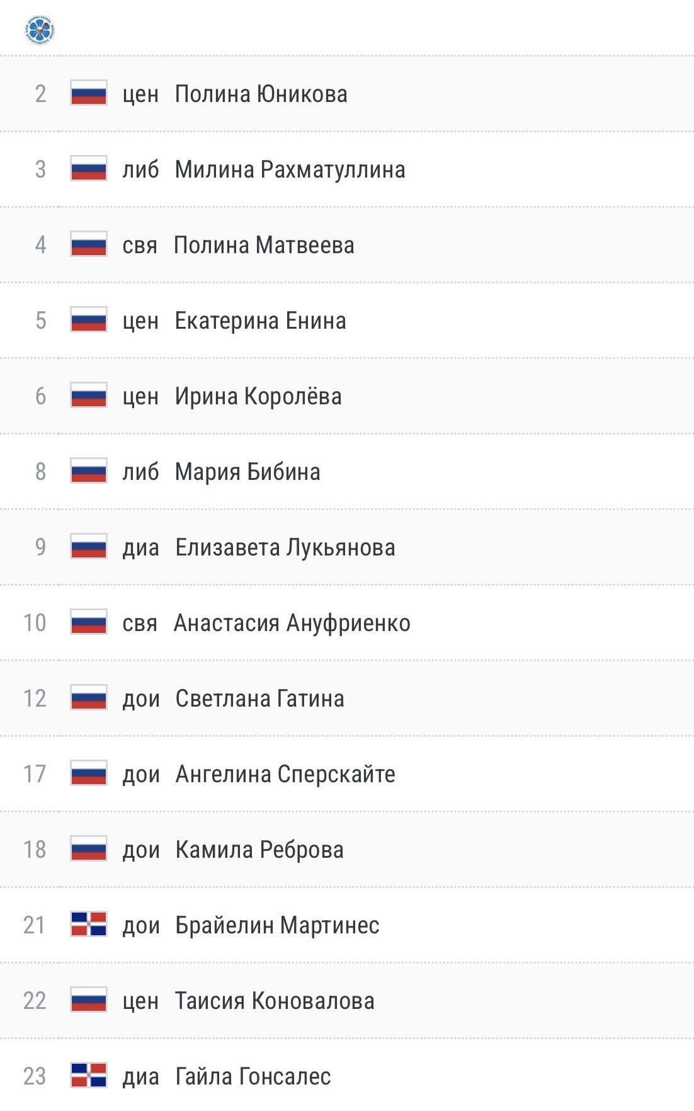Click the team club logo at top
The image size is (694, 1111).
(x=40, y=30)
